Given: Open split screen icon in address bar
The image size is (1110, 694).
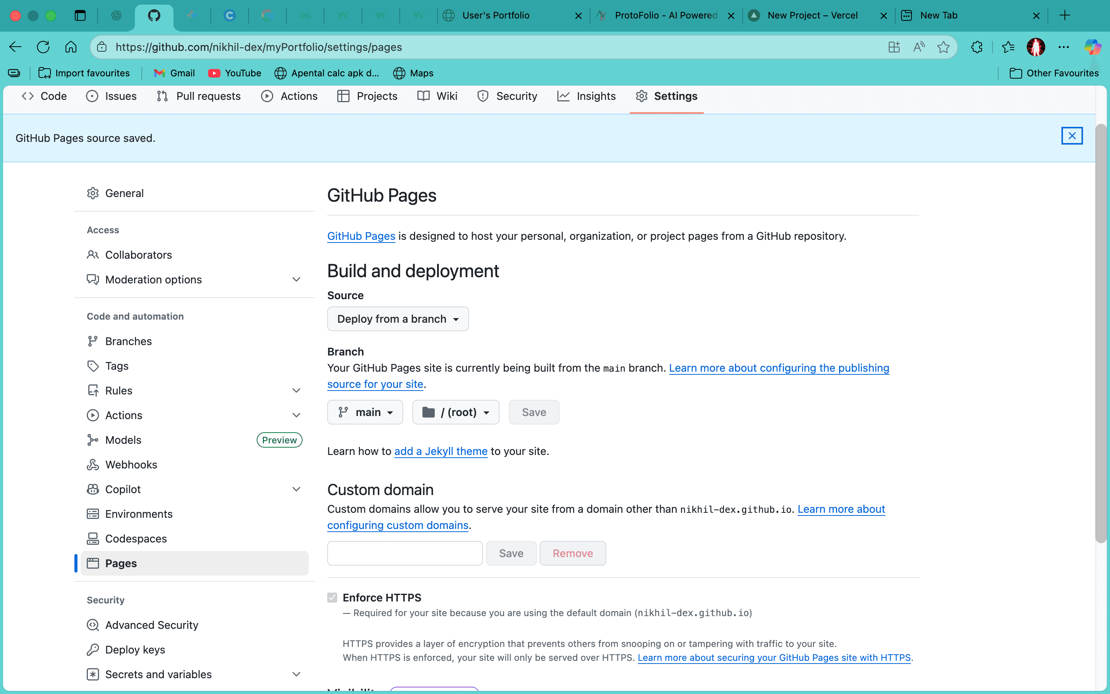Looking at the screenshot, I should pyautogui.click(x=894, y=47).
